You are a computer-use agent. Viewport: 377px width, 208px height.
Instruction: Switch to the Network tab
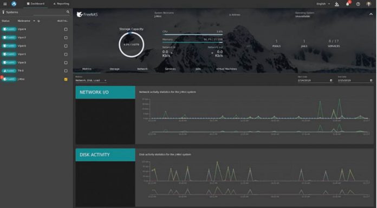click(x=142, y=69)
